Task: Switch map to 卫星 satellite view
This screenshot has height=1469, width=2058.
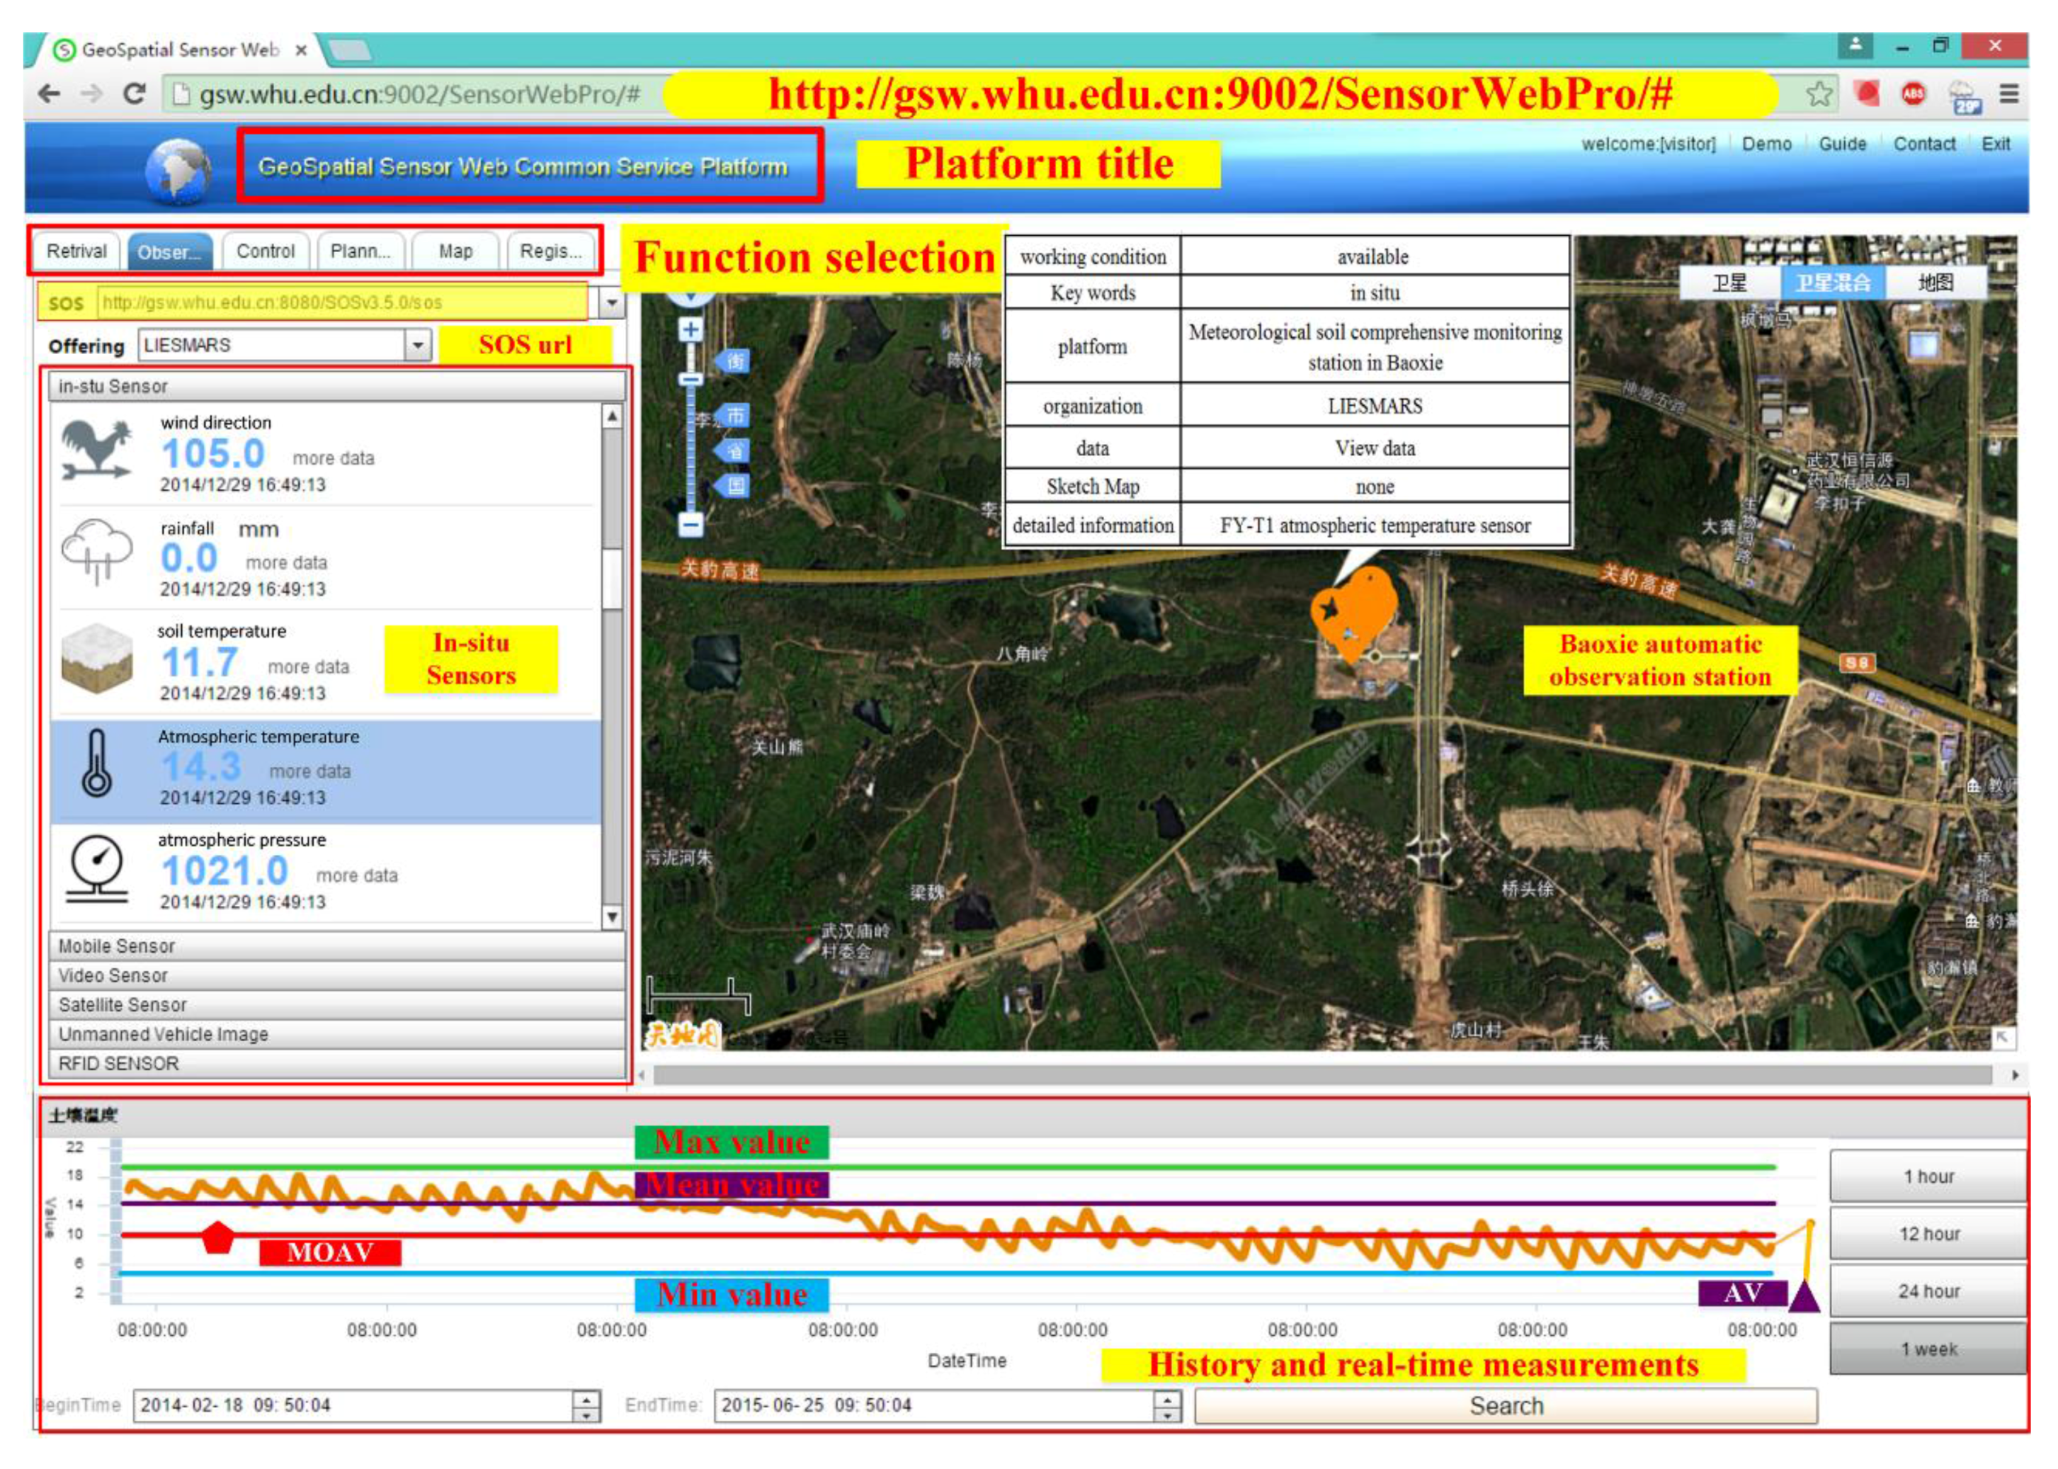Action: pos(1729,283)
